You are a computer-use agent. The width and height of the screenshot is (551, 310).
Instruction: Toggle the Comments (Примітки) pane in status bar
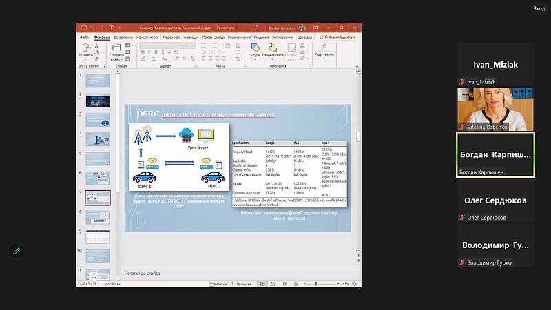[x=242, y=283]
